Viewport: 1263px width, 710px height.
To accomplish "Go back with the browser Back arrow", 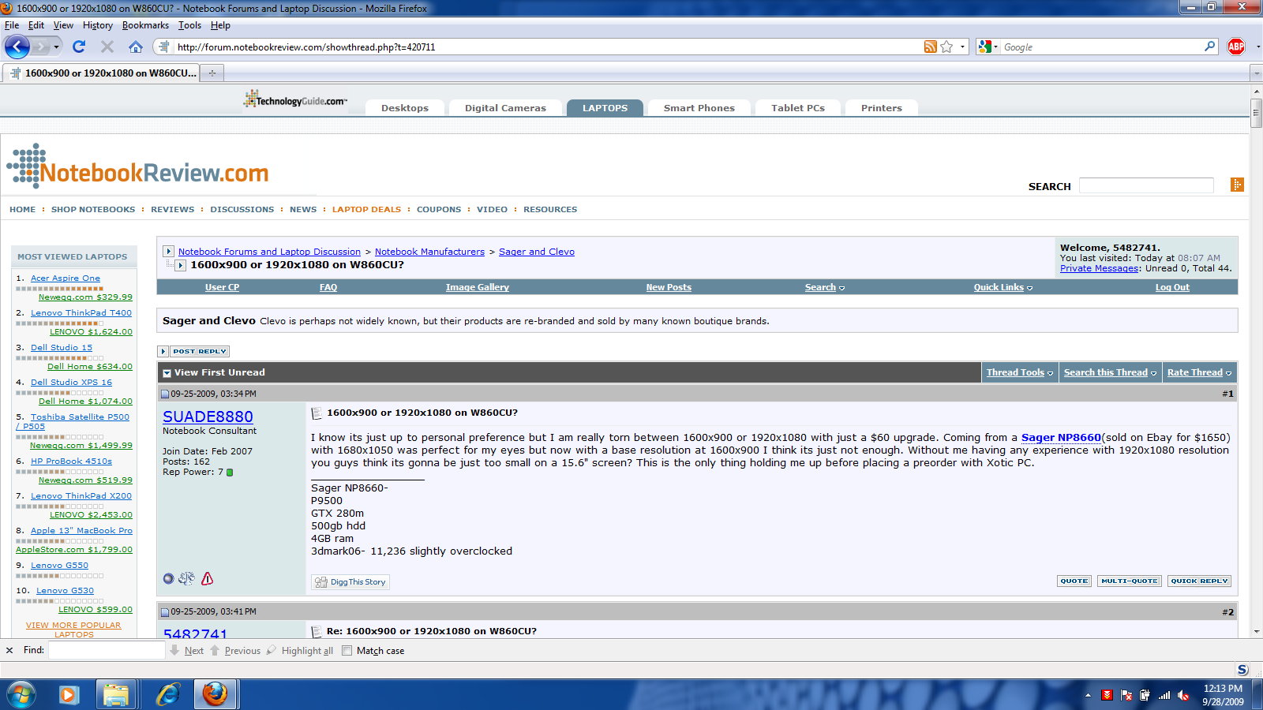I will pos(17,47).
